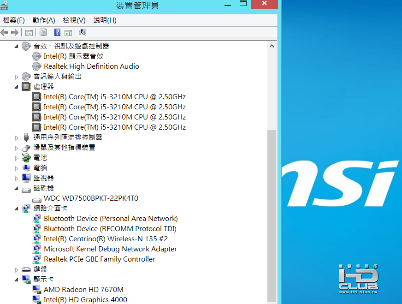Toggle the console tree pane toolbar icon
The image size is (402, 304).
[29, 33]
